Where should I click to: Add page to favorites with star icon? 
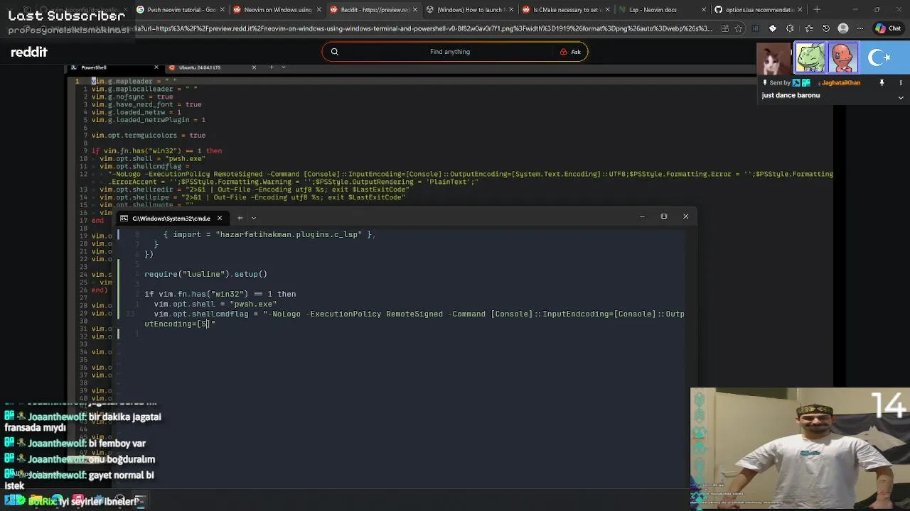point(739,28)
